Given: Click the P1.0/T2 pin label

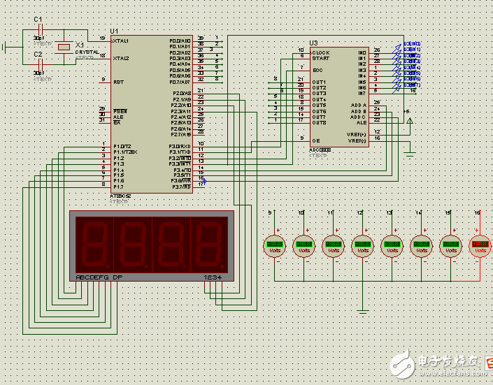Looking at the screenshot, I should [x=122, y=147].
